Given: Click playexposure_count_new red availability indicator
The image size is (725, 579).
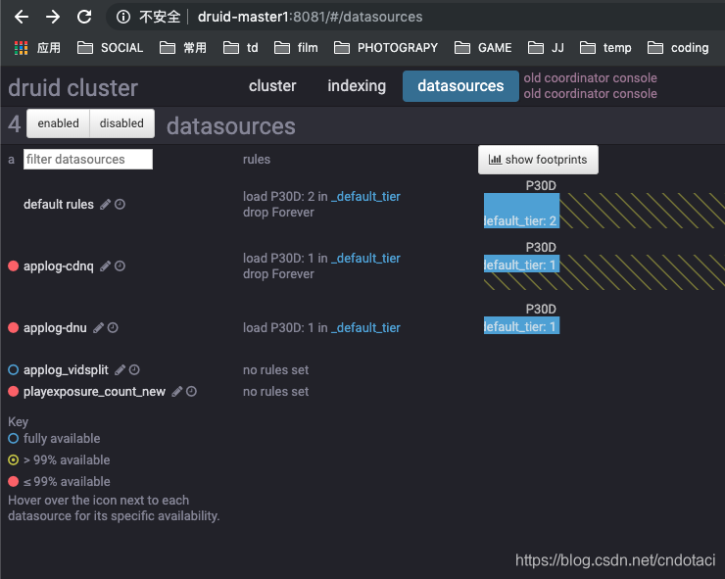Looking at the screenshot, I should pos(14,392).
